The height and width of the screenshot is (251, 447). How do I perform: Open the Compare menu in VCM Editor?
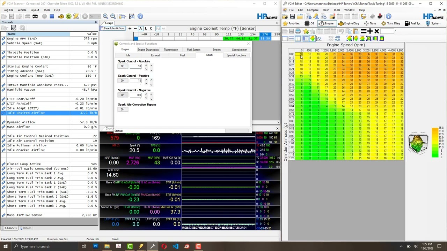click(313, 10)
